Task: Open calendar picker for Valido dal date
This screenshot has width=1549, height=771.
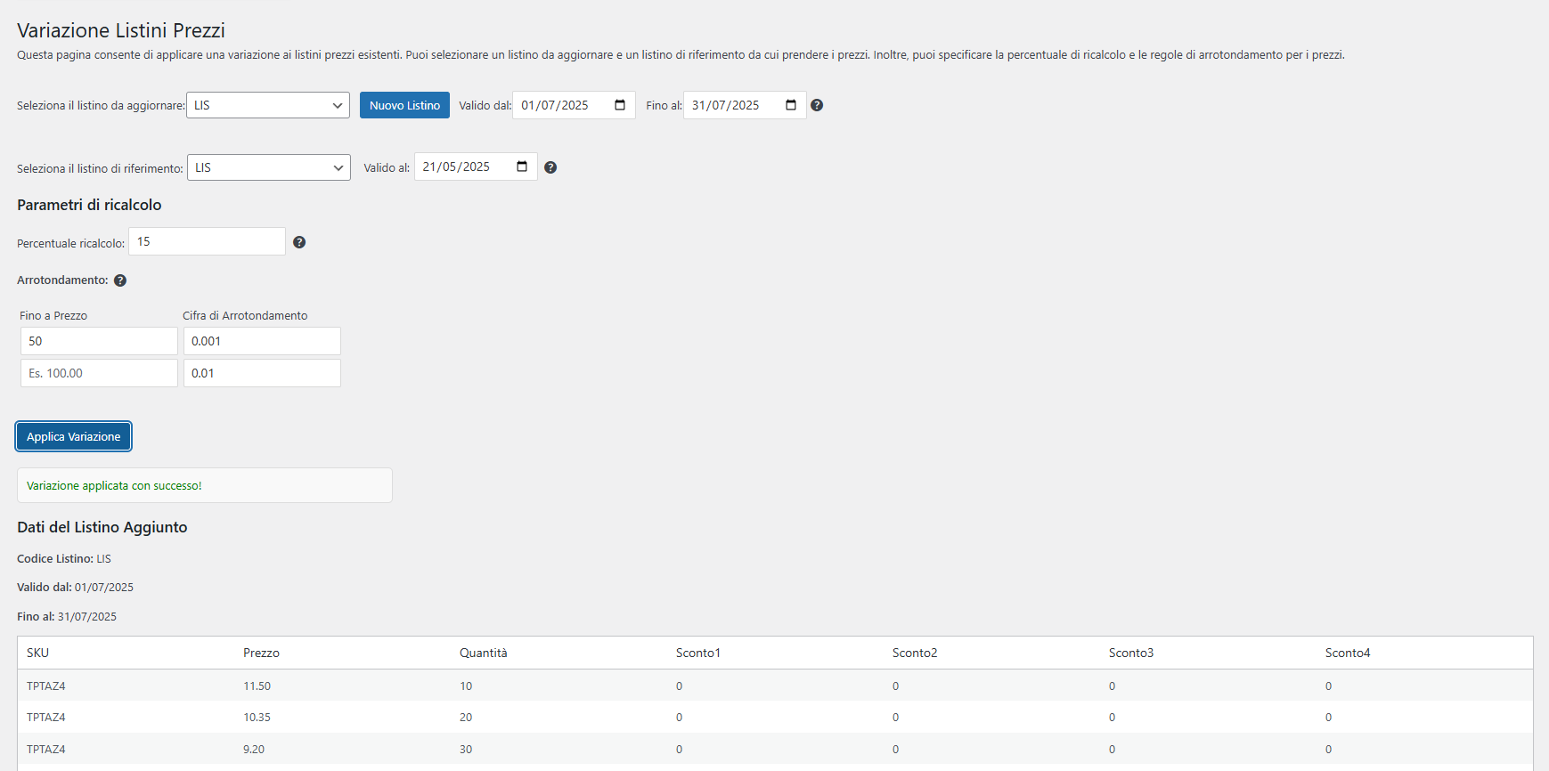Action: click(620, 105)
